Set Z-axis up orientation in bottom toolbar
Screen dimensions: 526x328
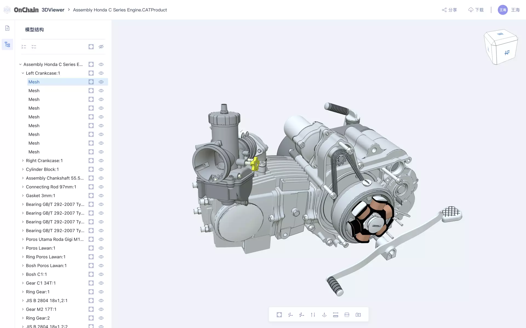tap(302, 315)
